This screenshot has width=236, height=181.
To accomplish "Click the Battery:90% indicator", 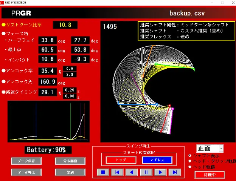I will tap(48, 150).
